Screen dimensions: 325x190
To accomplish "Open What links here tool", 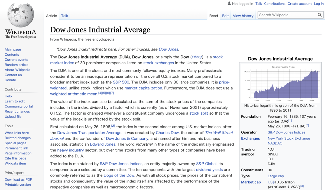I will (x=17, y=133).
